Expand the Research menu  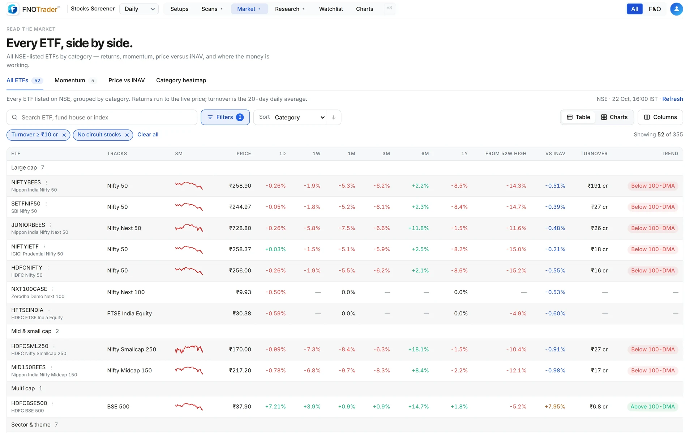(x=290, y=9)
